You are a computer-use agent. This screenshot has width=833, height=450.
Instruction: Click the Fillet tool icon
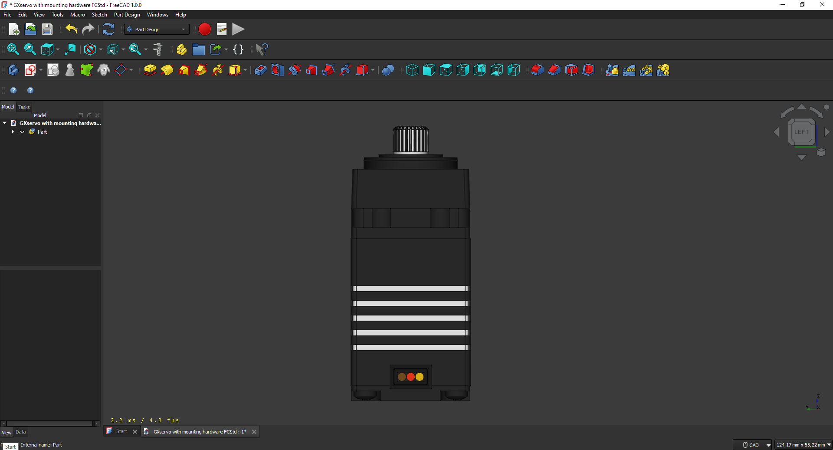click(537, 70)
